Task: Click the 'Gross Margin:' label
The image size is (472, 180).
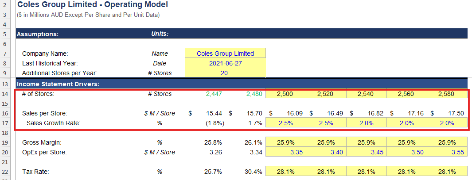Action: (x=42, y=142)
